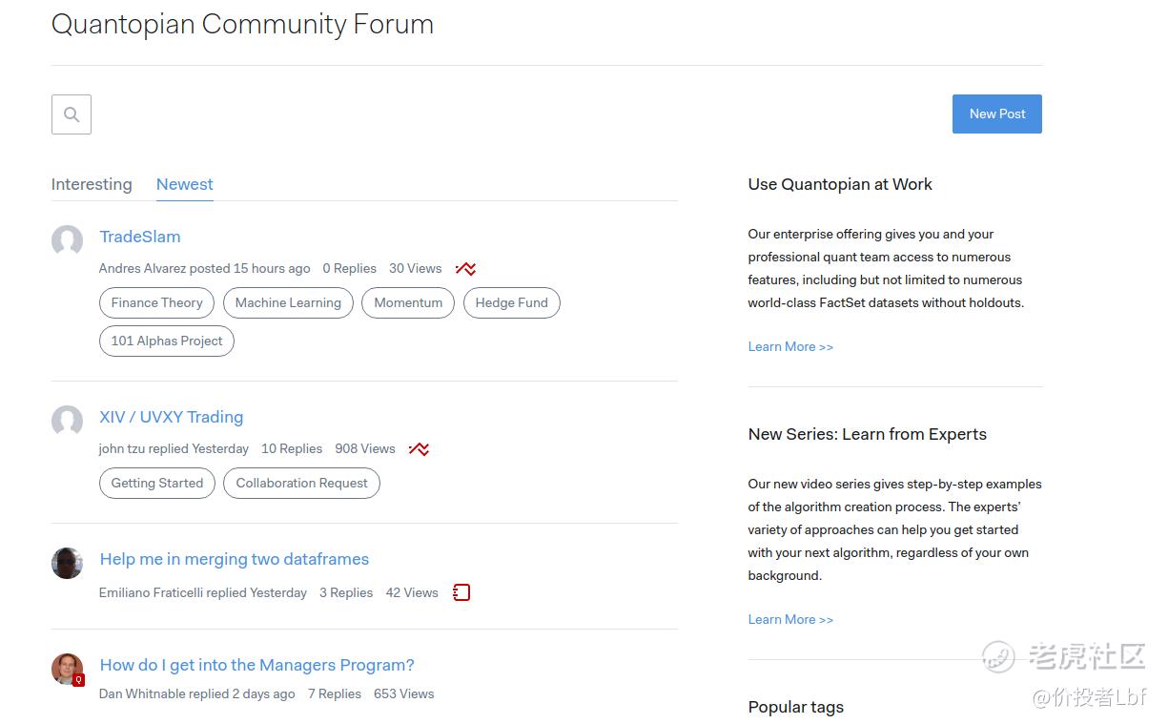This screenshot has width=1168, height=724.
Task: Click the 101 Alphas Project tag
Action: (167, 341)
